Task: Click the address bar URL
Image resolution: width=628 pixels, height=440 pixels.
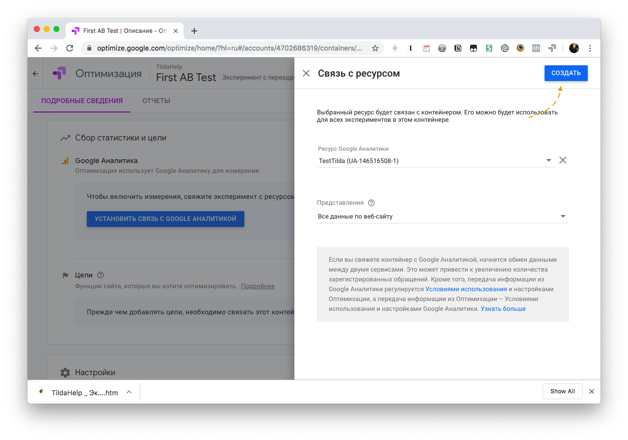Action: (230, 48)
